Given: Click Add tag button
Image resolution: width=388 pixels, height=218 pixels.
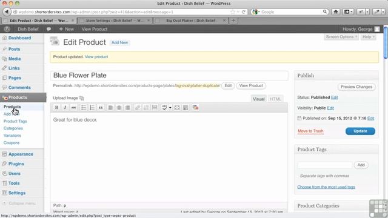Looking at the screenshot, I should pos(361,165).
